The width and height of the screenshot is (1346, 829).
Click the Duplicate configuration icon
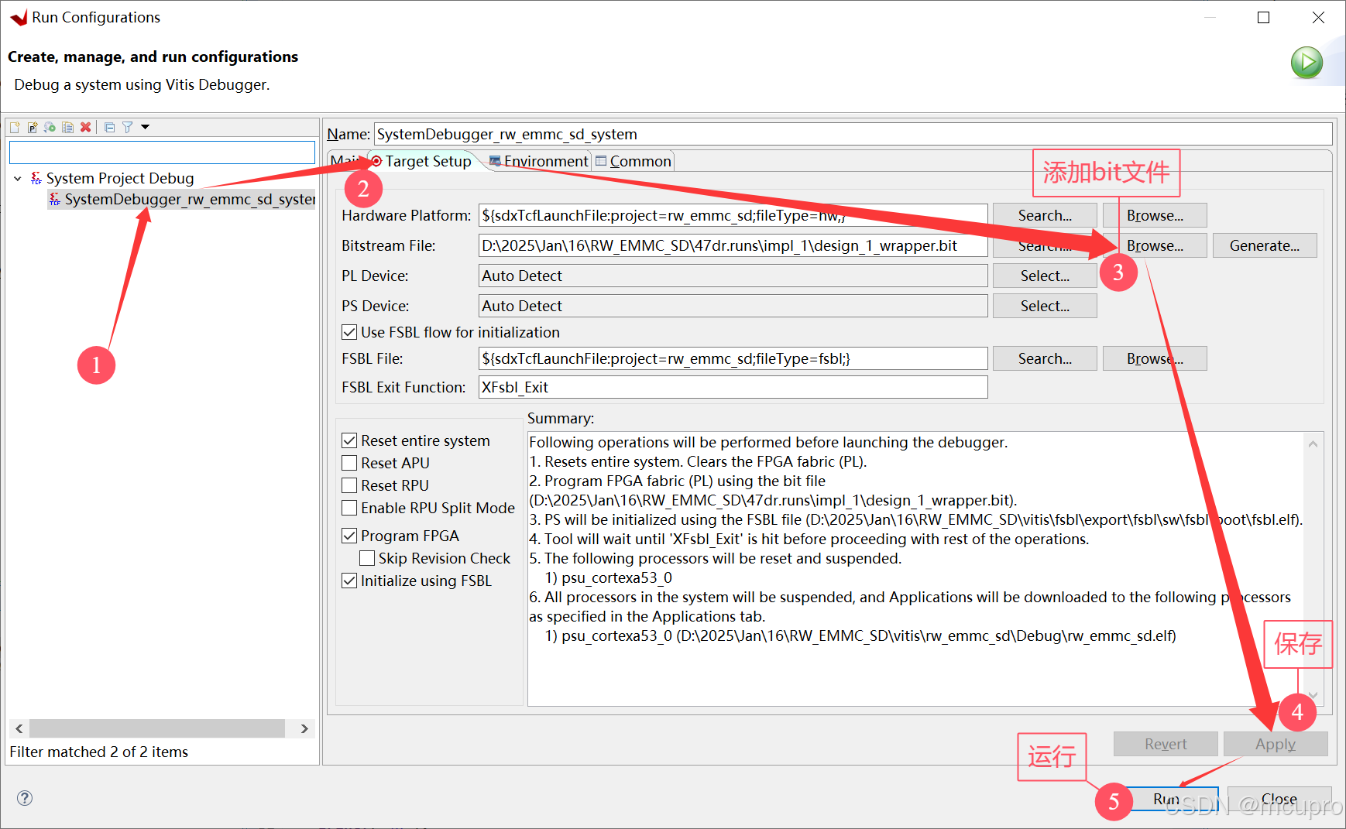[x=68, y=127]
